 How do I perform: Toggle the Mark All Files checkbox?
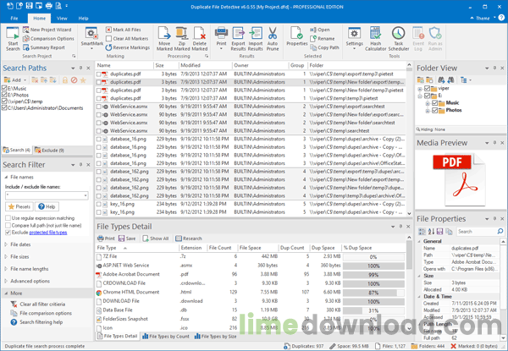(108, 30)
